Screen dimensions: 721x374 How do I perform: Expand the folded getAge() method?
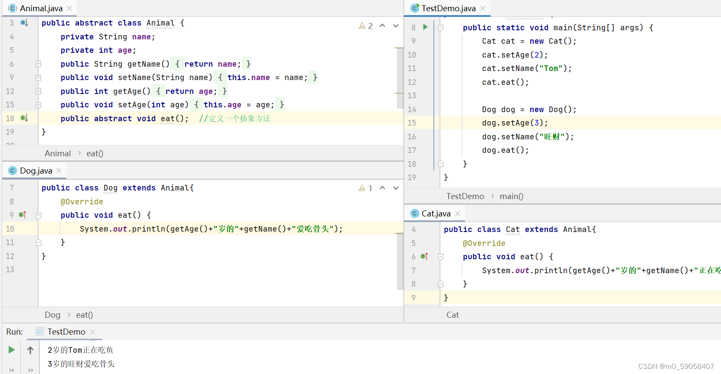(x=38, y=91)
